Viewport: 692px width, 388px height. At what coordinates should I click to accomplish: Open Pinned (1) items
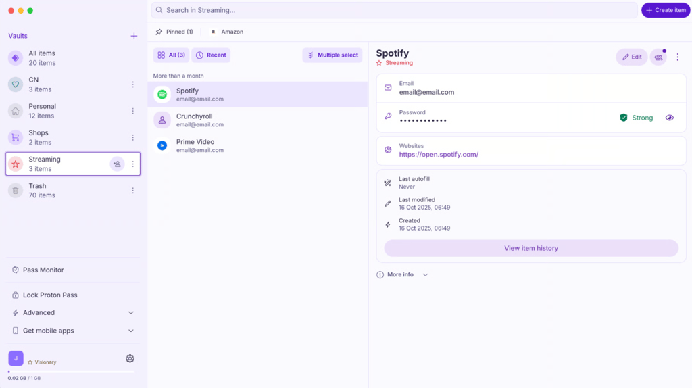pyautogui.click(x=174, y=32)
